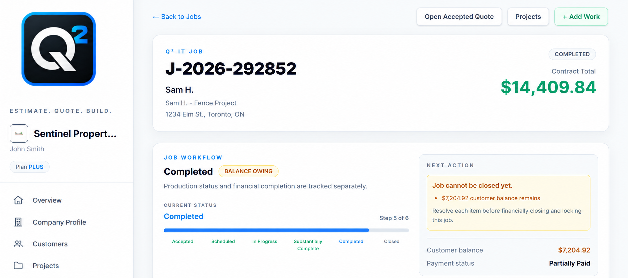This screenshot has height=278, width=628.
Task: Click the Projects button in header
Action: click(528, 17)
